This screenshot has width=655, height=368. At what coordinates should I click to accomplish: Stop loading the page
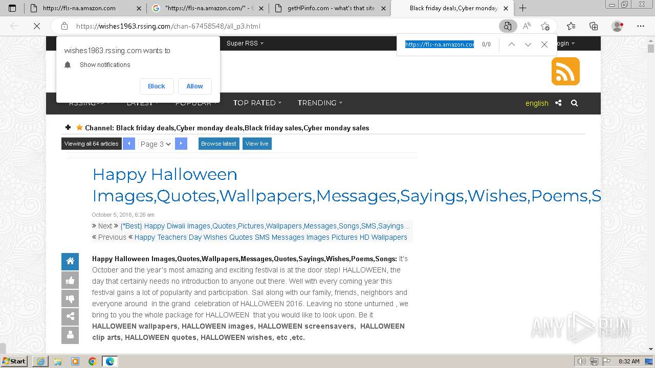37,26
